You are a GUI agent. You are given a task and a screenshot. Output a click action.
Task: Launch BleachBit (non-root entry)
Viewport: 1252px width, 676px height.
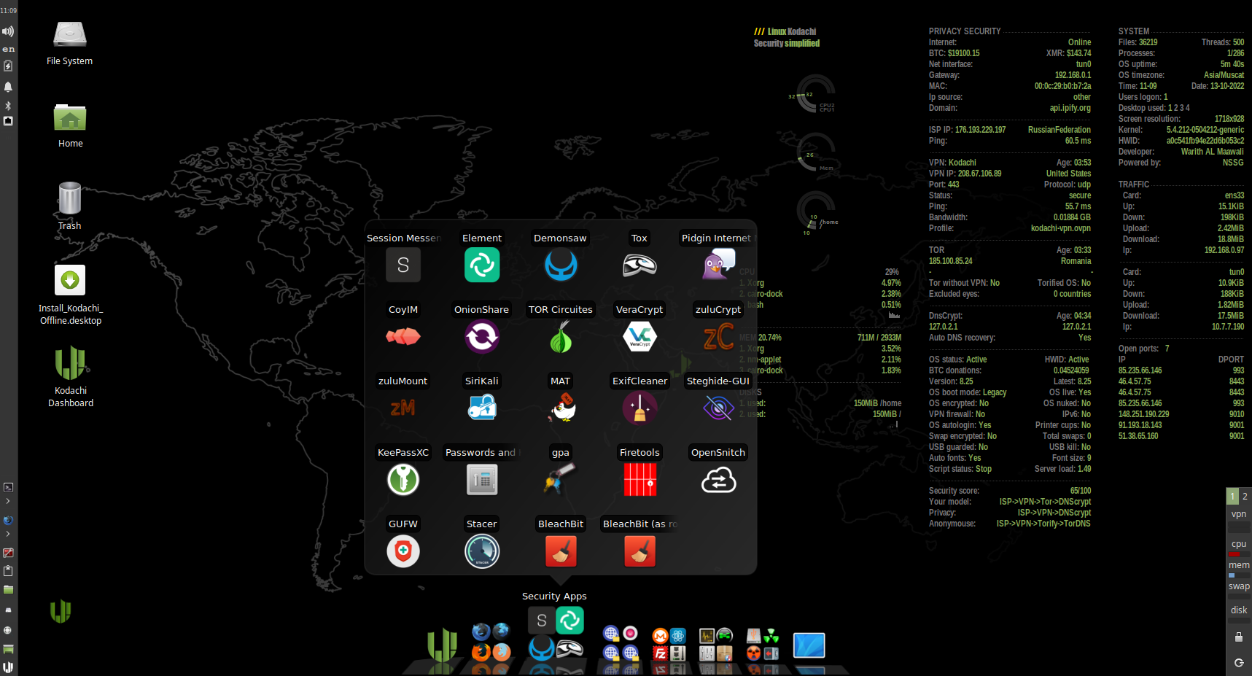561,551
